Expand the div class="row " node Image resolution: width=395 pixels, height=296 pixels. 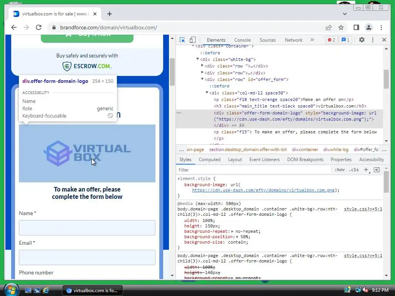coord(202,66)
